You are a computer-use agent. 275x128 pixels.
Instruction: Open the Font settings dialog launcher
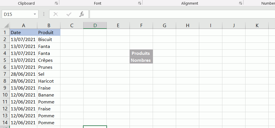140,3
